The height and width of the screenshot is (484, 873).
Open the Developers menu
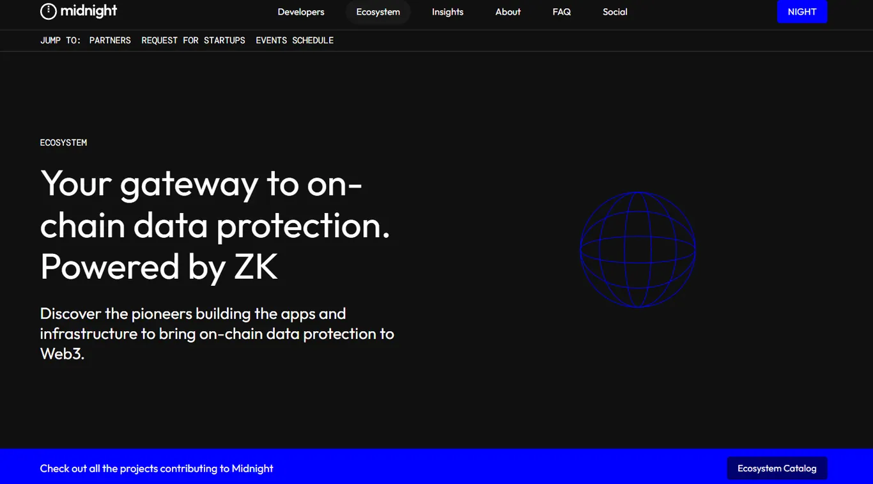301,12
